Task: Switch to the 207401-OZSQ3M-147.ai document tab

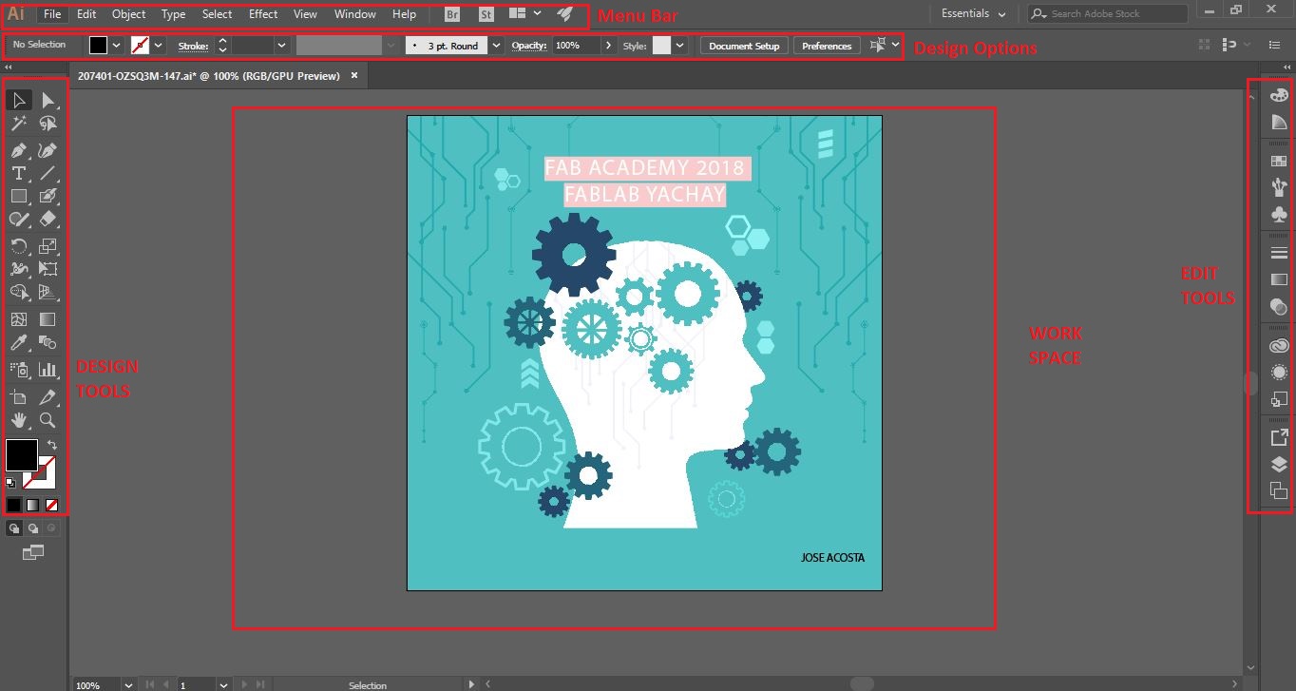Action: pyautogui.click(x=209, y=76)
